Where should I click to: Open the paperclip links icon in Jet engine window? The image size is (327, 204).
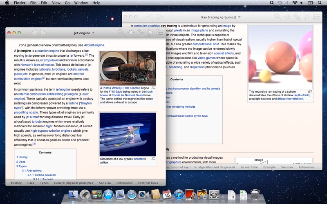[140, 33]
